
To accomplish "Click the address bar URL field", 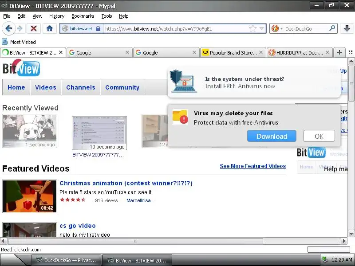I will [177, 29].
